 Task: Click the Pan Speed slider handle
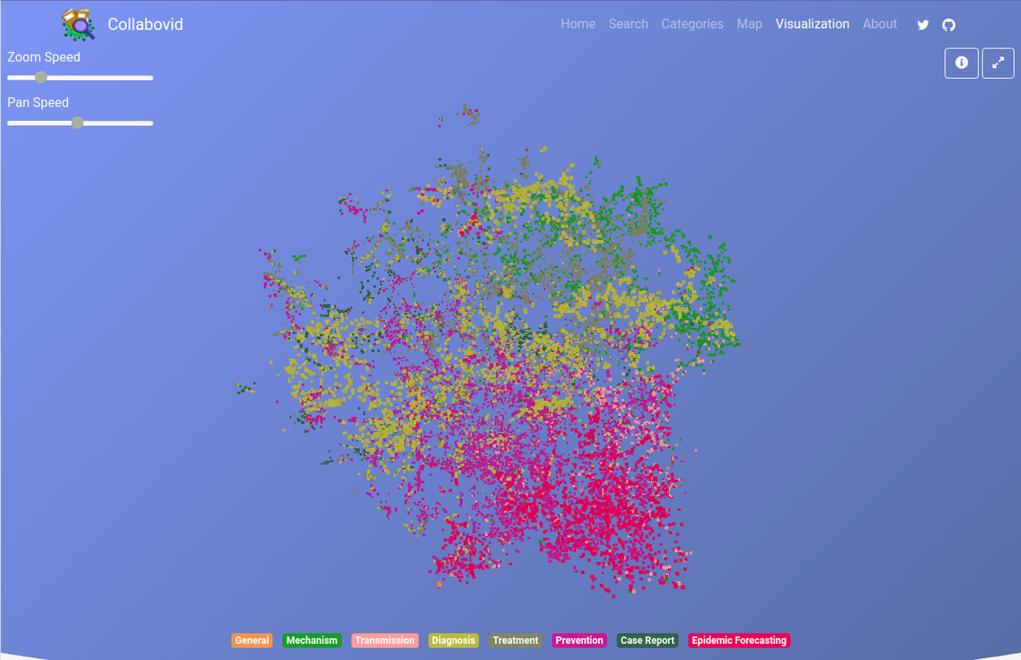[x=77, y=123]
